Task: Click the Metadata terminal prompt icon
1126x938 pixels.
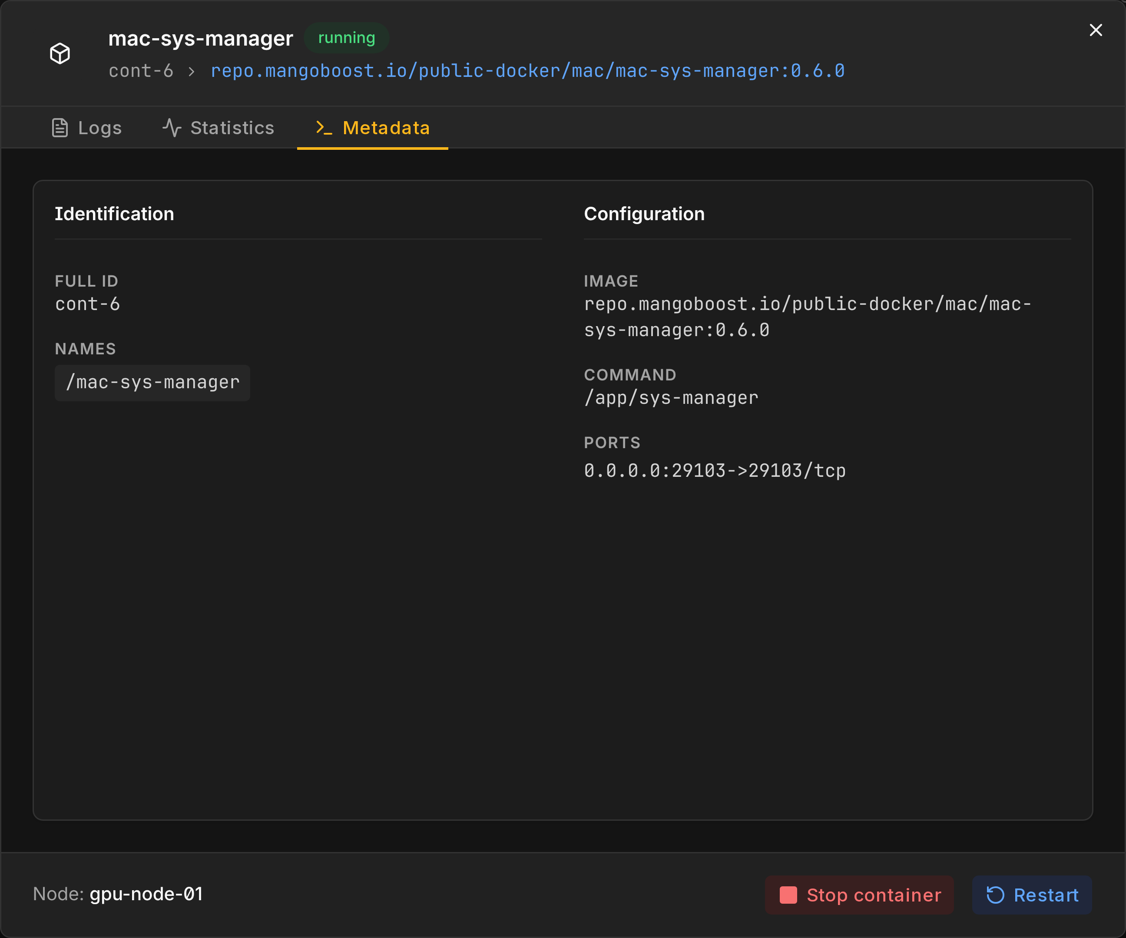Action: [x=324, y=128]
